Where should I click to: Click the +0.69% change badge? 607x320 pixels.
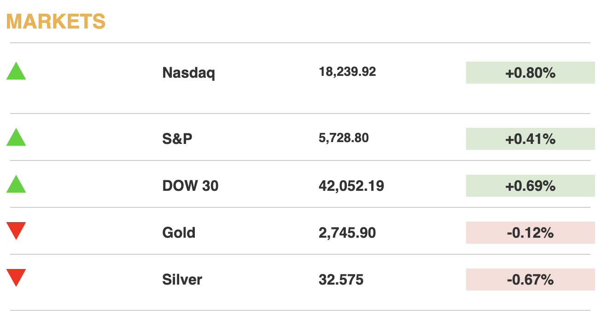[x=530, y=186]
